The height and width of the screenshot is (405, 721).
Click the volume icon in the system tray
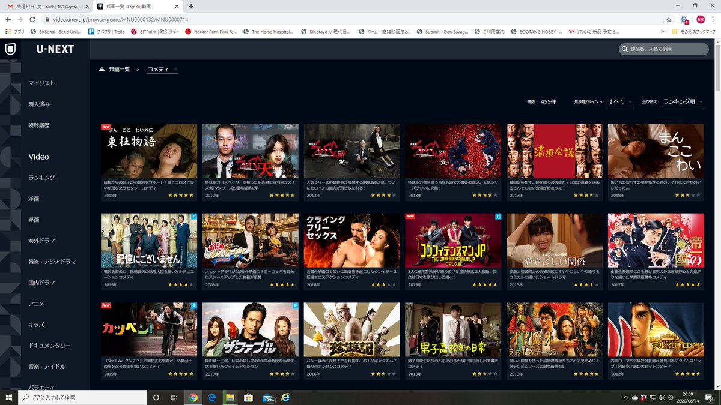pyautogui.click(x=661, y=397)
